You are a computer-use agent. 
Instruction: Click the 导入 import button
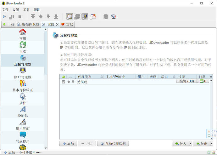181,144
